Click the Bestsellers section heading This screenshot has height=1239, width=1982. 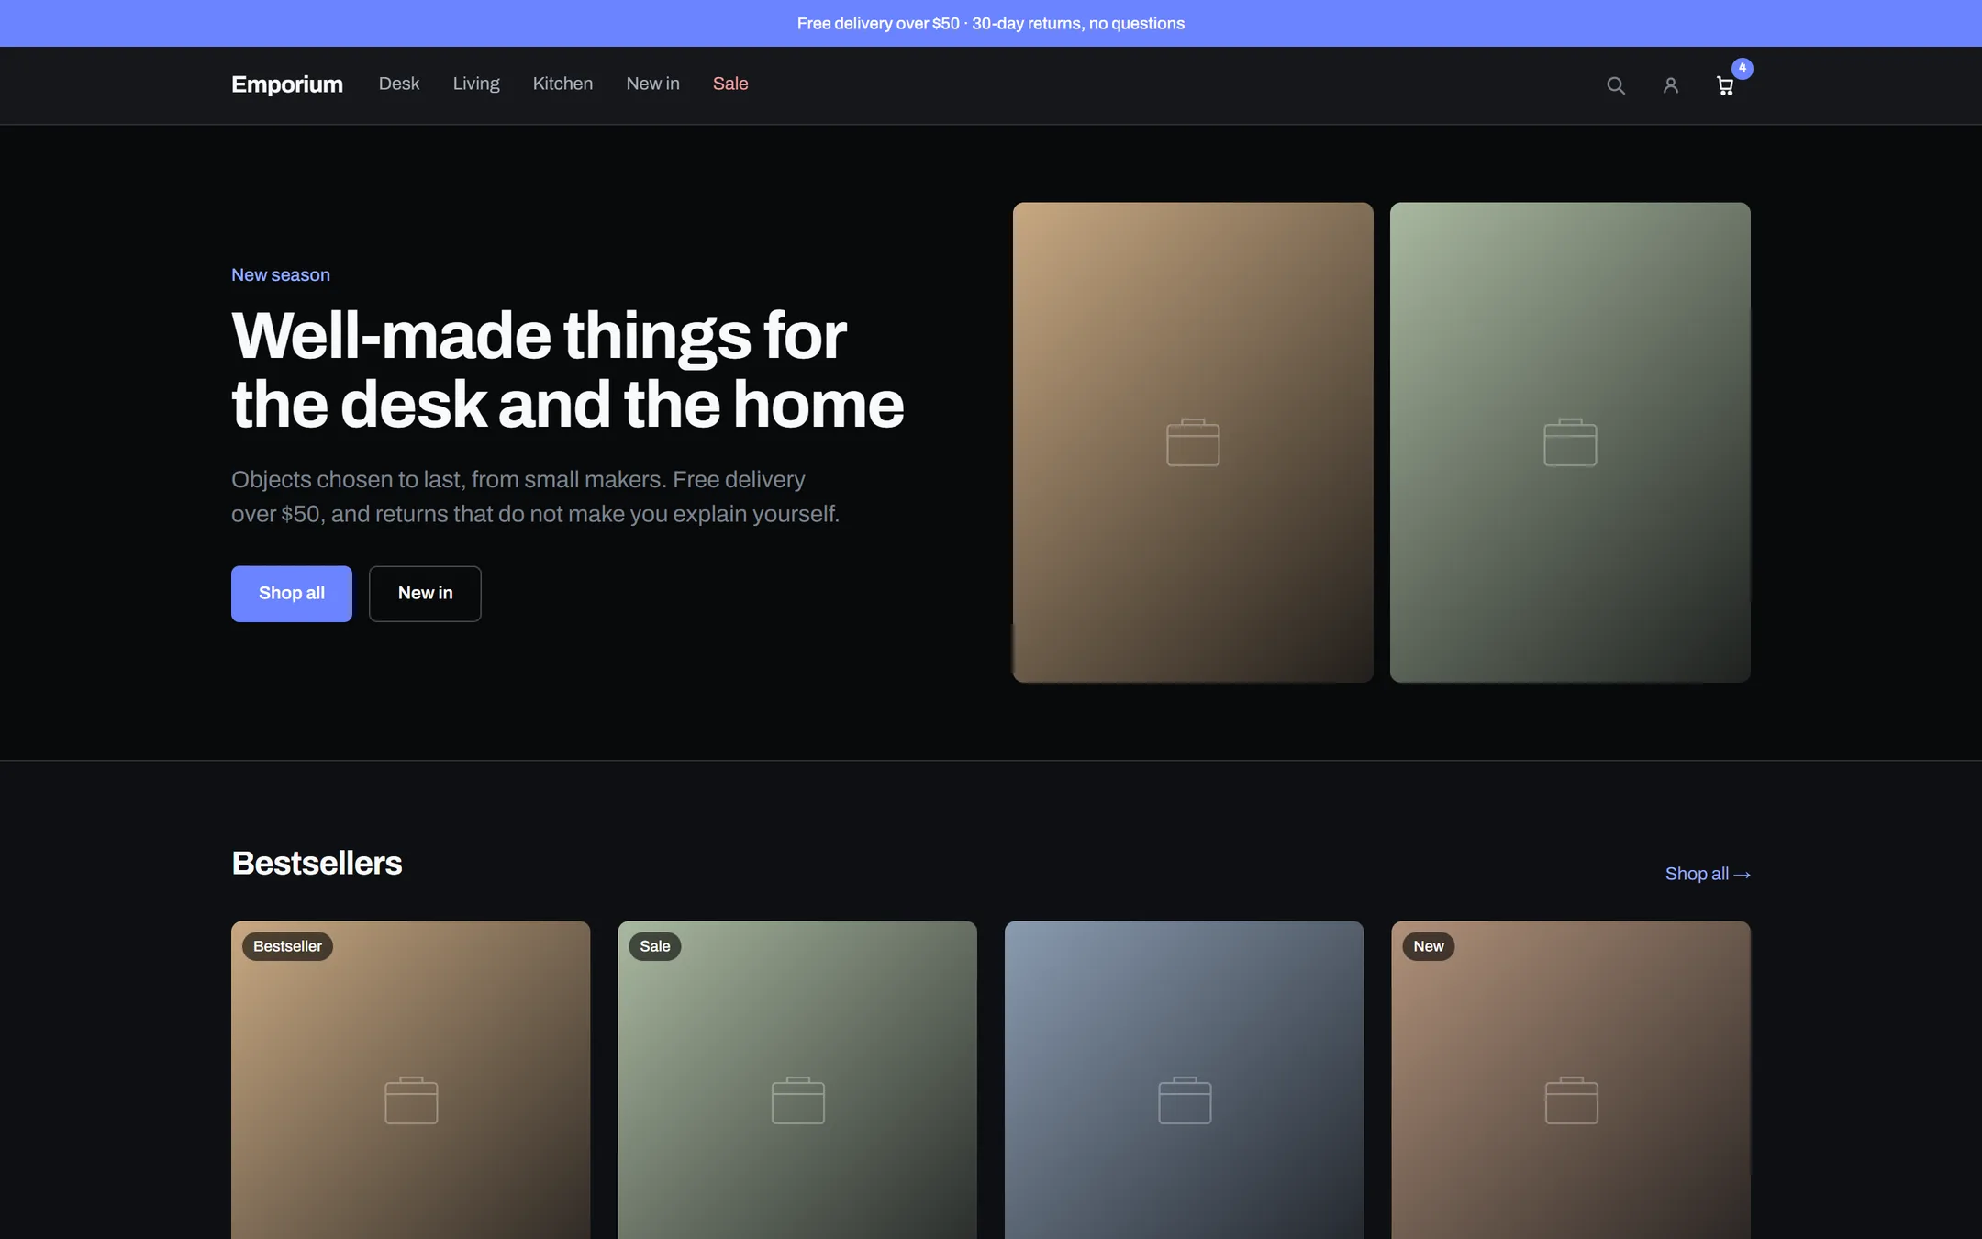coord(317,863)
